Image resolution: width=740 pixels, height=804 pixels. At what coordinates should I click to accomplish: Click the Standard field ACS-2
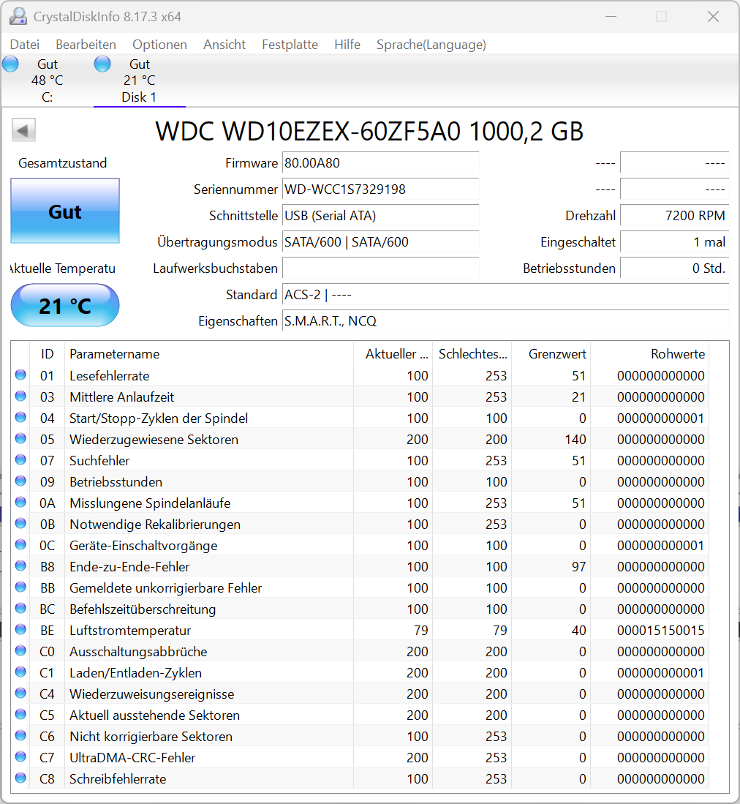click(506, 295)
